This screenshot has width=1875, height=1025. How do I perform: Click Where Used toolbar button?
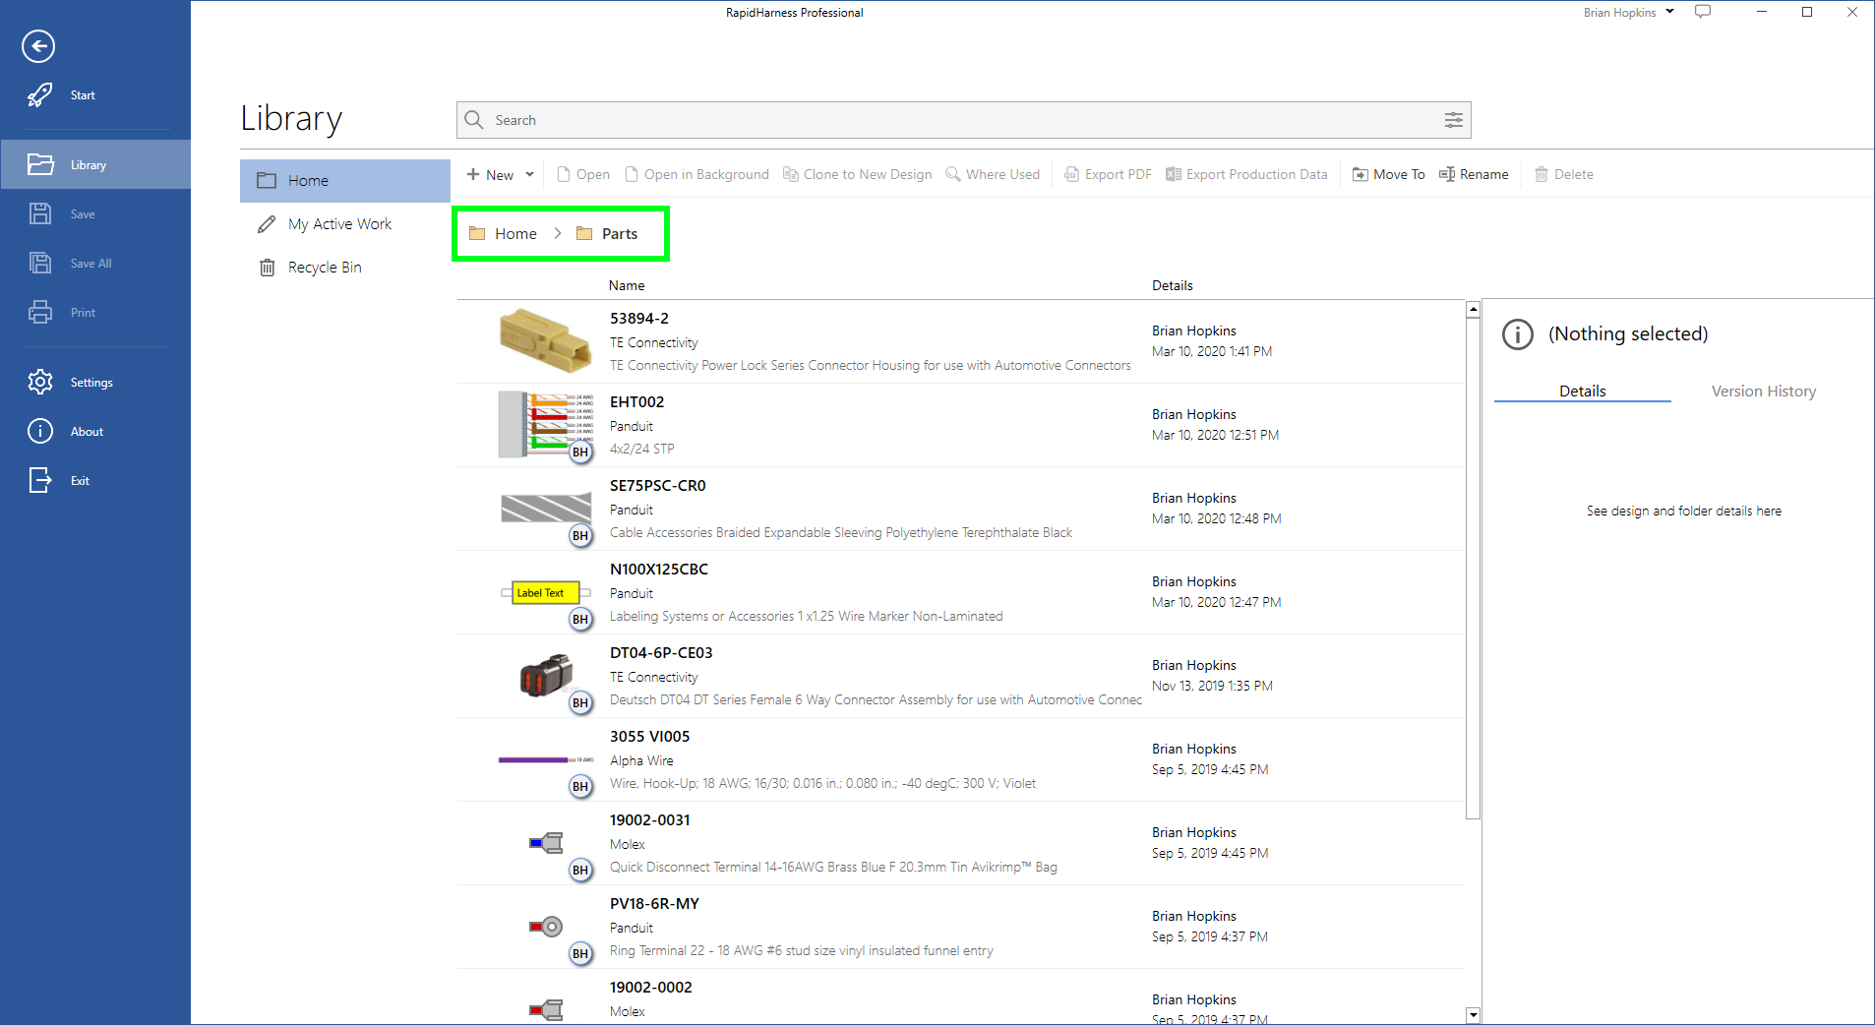point(993,174)
